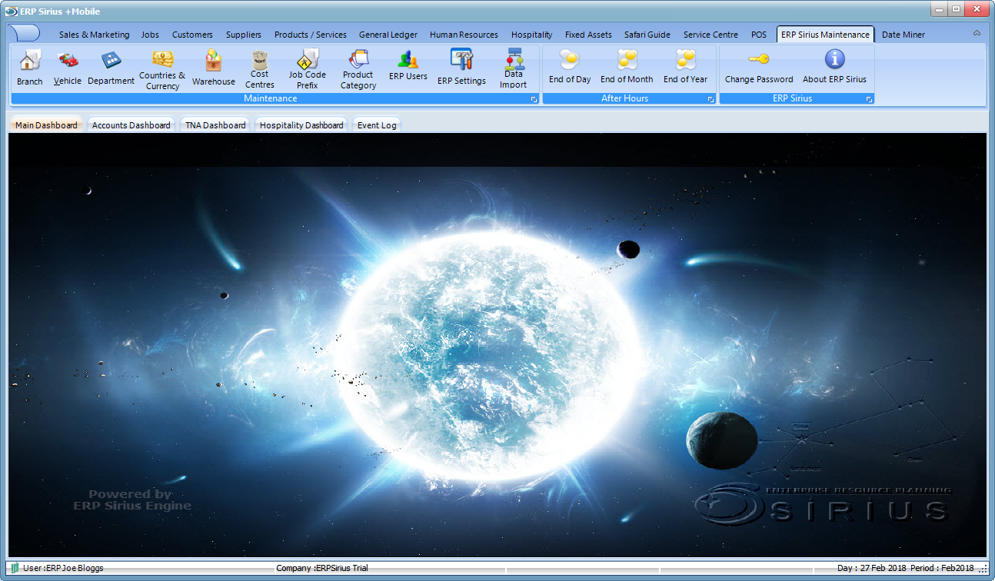This screenshot has width=995, height=581.
Task: Open the Suppliers ribbon tab
Action: pos(244,35)
